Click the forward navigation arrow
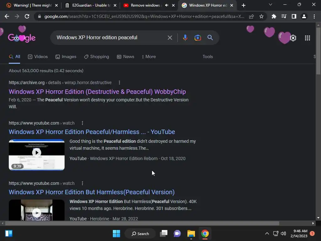Viewport: 321px width, 241px height. [x=17, y=16]
